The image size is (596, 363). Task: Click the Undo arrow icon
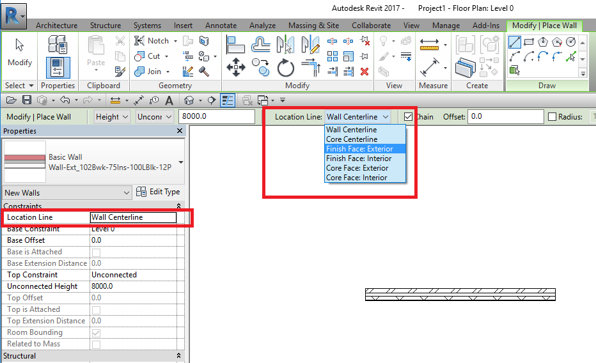point(65,100)
